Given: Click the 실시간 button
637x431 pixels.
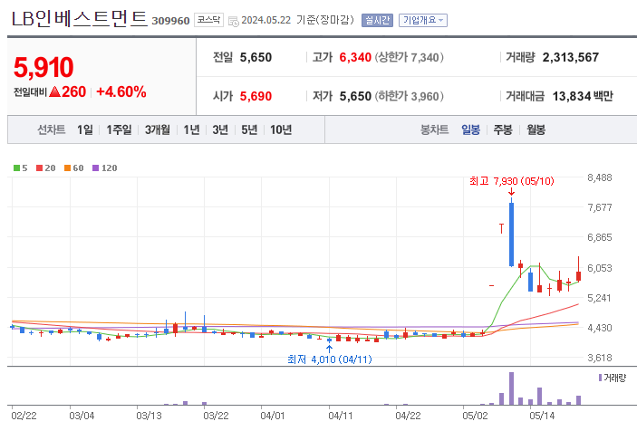Looking at the screenshot, I should 377,20.
